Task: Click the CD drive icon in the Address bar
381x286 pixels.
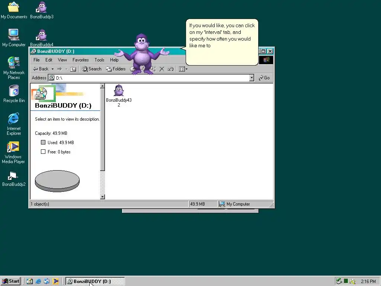Action: click(52, 78)
